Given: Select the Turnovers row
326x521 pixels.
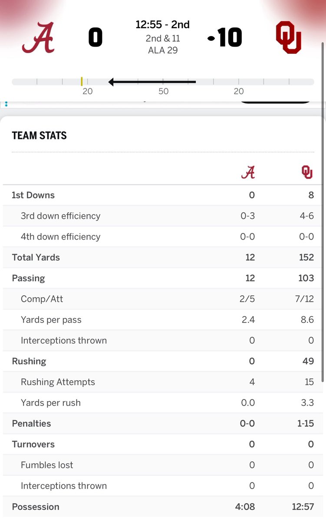Looking at the screenshot, I should pyautogui.click(x=163, y=444).
